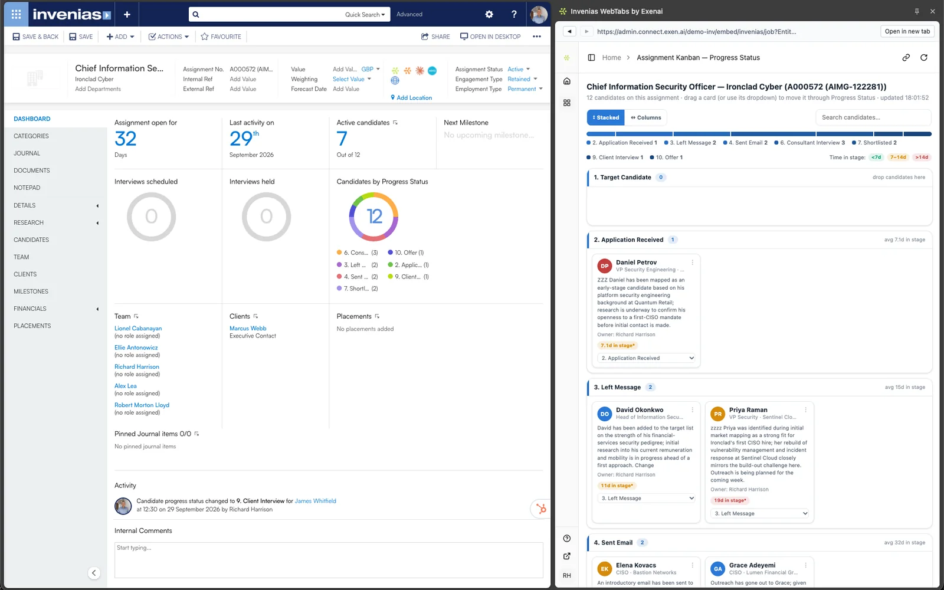Mark the assignment as Favourite

221,37
